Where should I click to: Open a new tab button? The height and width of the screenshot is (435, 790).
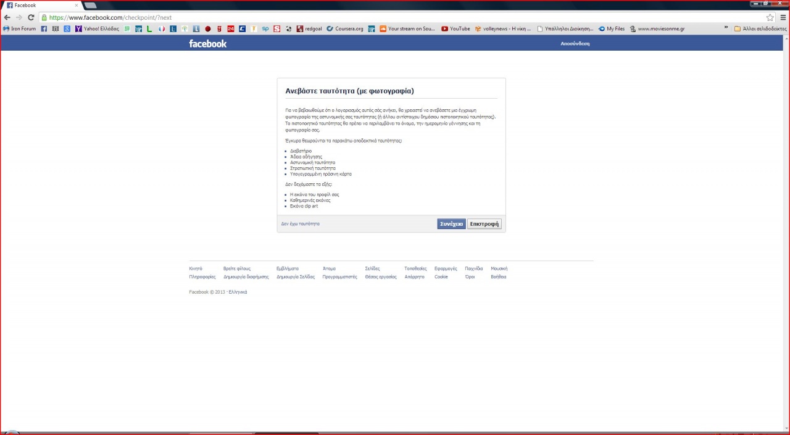(90, 6)
